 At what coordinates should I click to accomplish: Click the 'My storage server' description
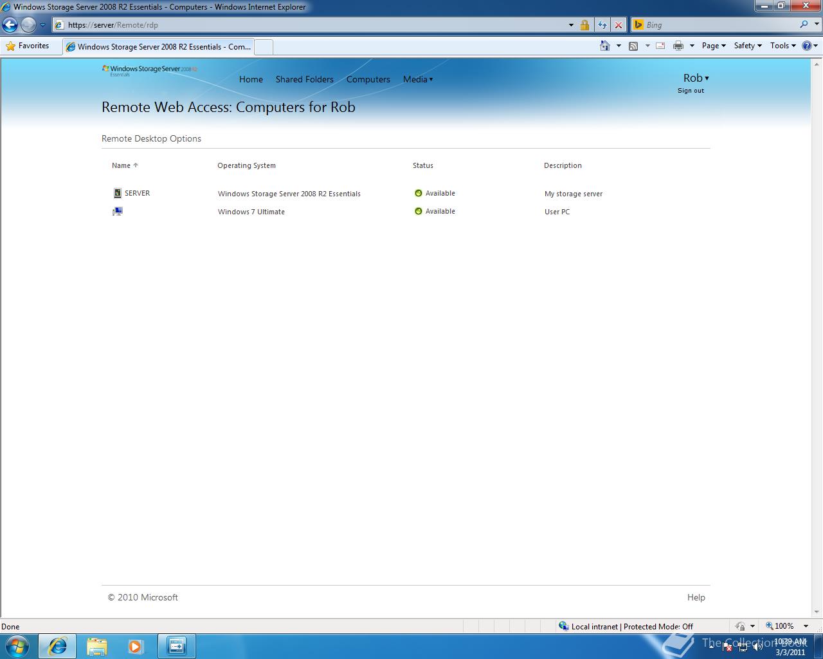[x=574, y=194]
